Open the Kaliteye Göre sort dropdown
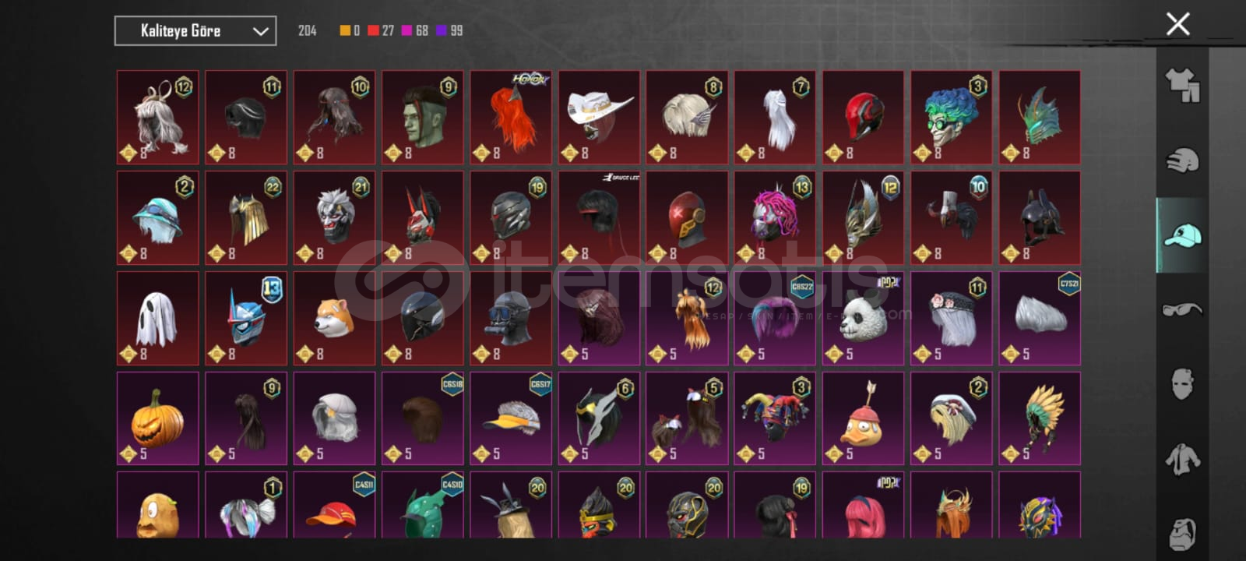Viewport: 1246px width, 561px height. pyautogui.click(x=195, y=31)
